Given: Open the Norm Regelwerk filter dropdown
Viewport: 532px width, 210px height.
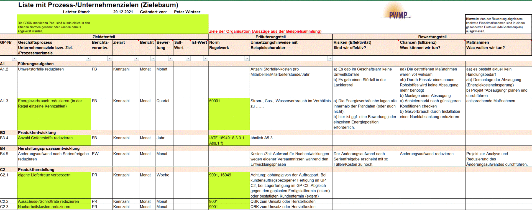Looking at the screenshot, I should click(x=247, y=58).
